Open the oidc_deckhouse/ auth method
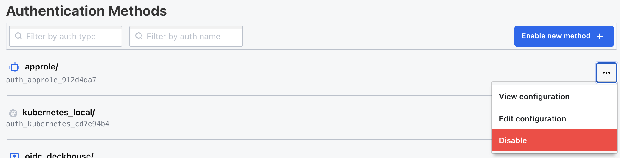This screenshot has width=620, height=158. coord(59,155)
